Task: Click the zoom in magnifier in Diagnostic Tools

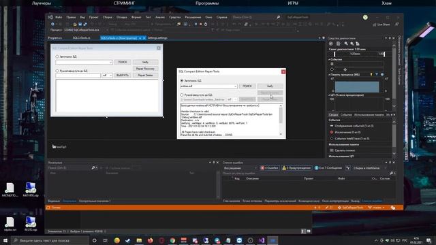Action: click(346, 44)
